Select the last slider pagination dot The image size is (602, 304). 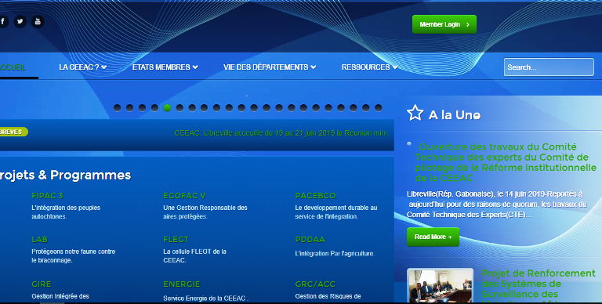coord(378,108)
